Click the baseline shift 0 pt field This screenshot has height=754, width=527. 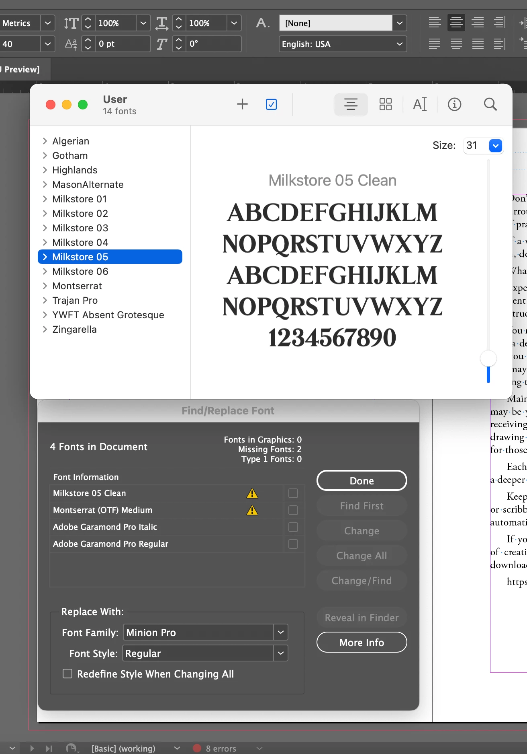click(x=123, y=44)
